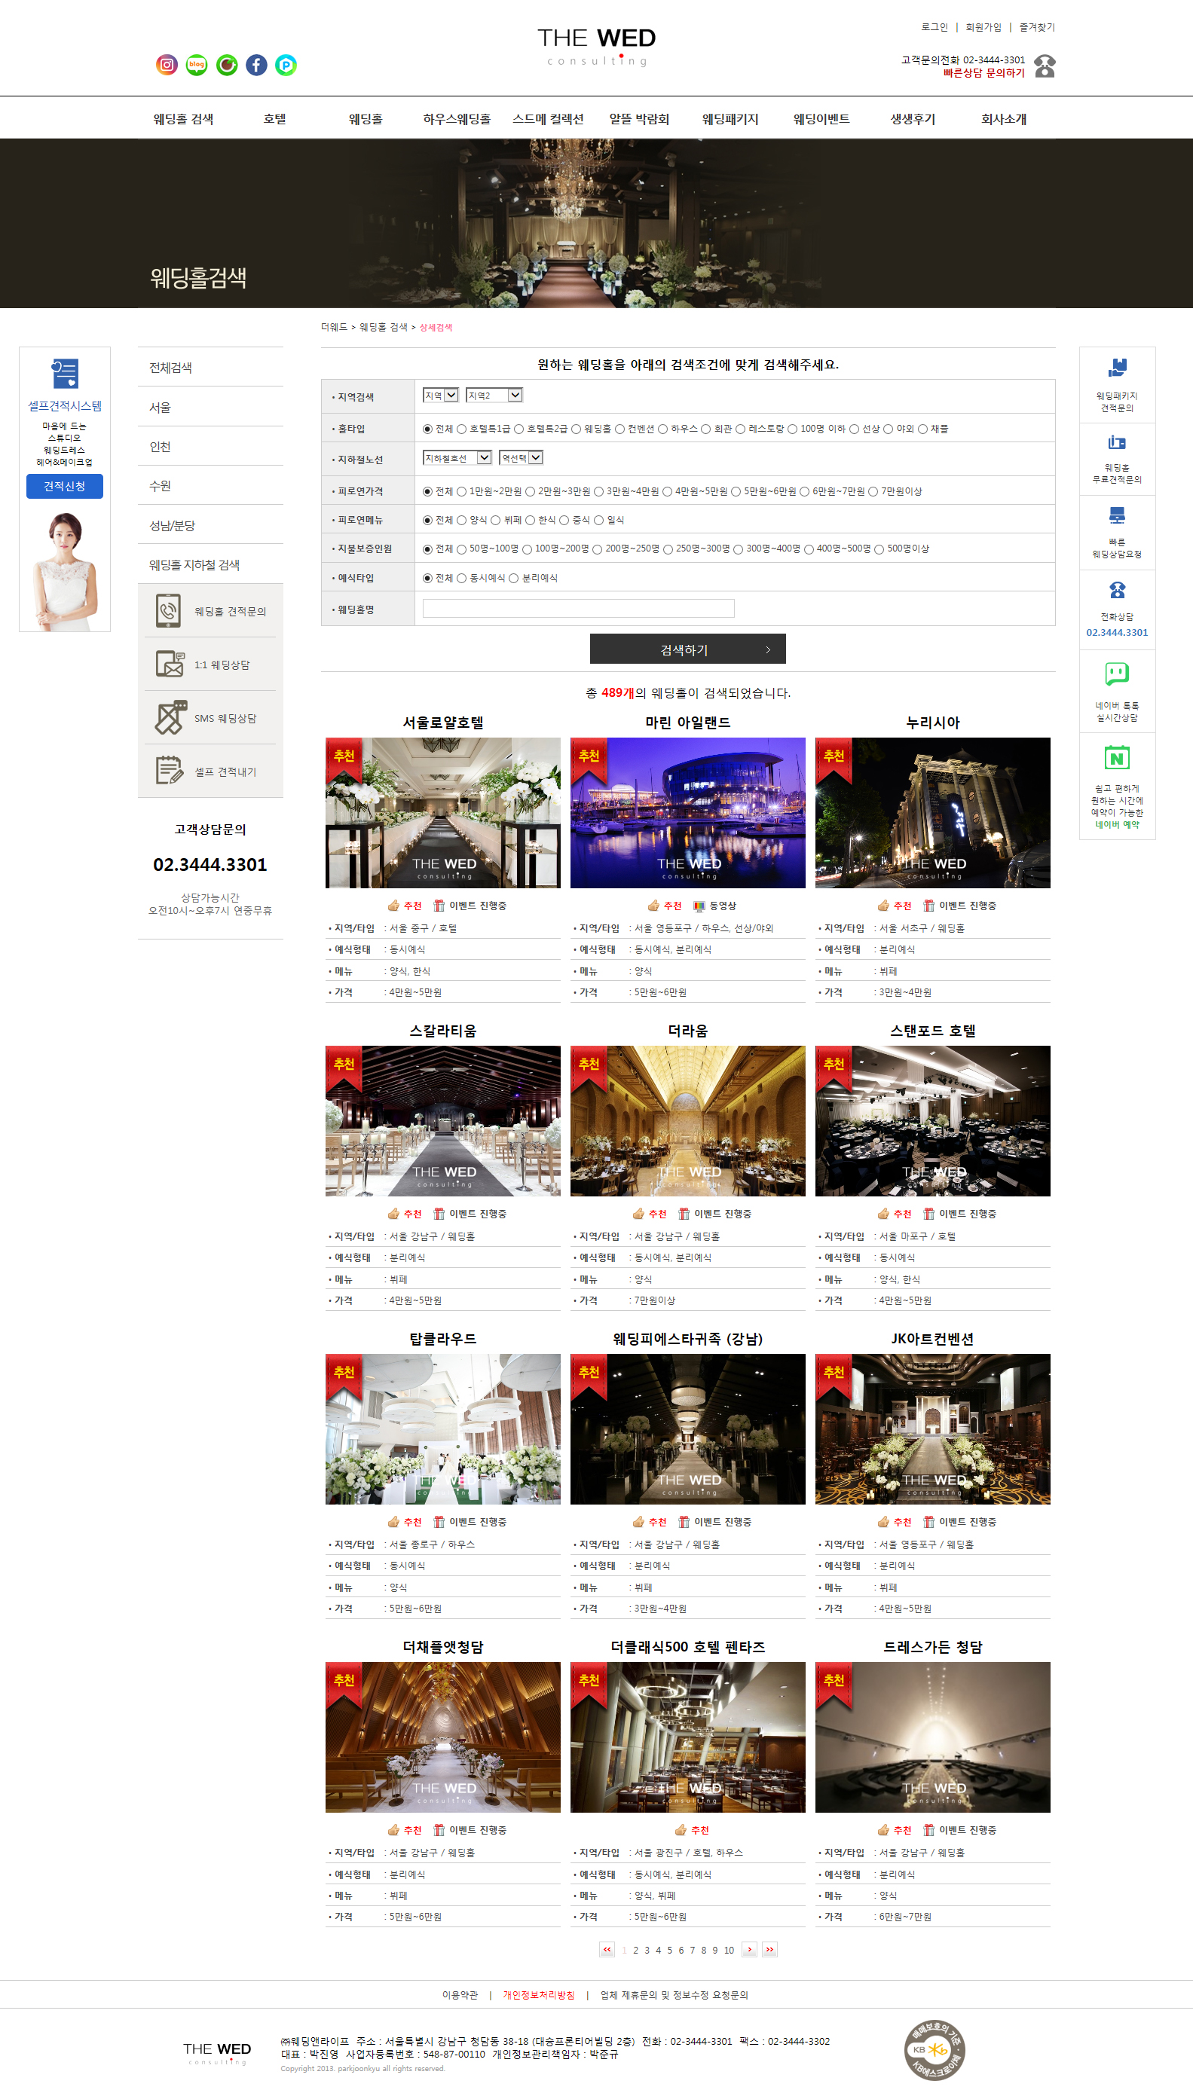
Task: Click THE WED consulting logo at top
Action: click(597, 47)
